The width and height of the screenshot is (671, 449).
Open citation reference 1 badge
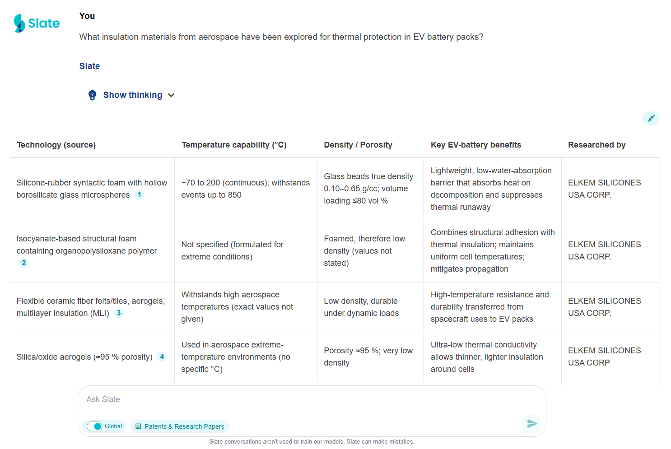(x=140, y=195)
